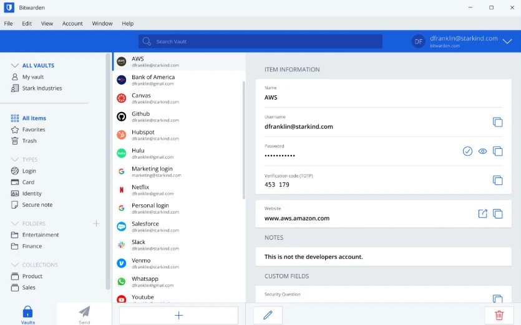Select the Marketing login entry

[178, 171]
